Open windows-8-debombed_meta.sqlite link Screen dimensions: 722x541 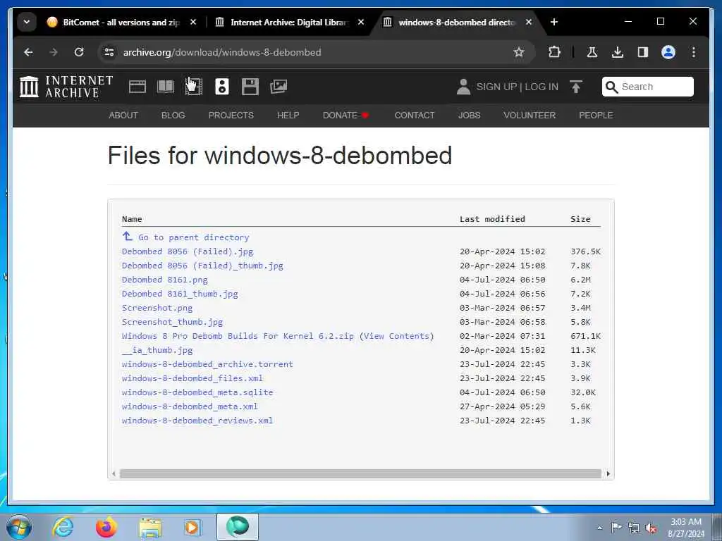pos(197,392)
